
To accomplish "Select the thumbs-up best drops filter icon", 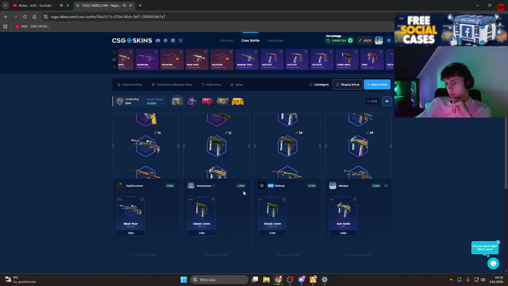I will click(114, 59).
